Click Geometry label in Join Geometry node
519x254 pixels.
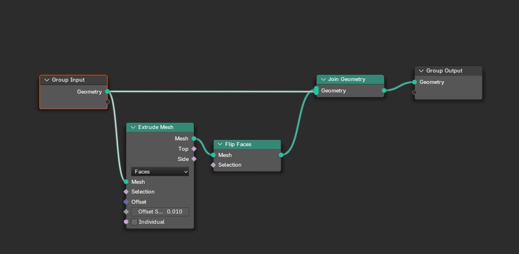(x=333, y=91)
